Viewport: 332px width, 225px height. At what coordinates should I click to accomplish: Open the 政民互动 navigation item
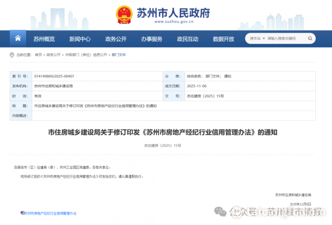(x=188, y=39)
